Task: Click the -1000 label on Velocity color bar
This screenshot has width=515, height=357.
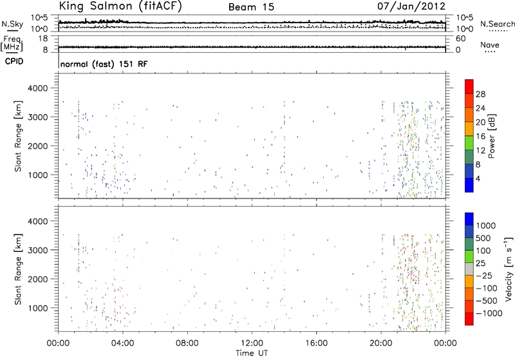Action: pos(489,313)
